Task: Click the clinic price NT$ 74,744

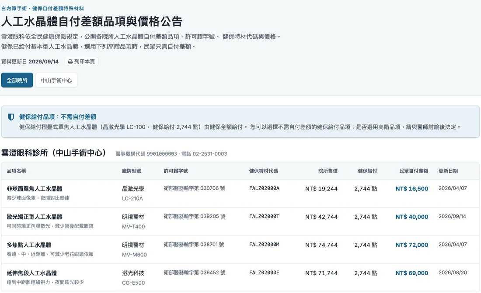Action: pyautogui.click(x=321, y=245)
